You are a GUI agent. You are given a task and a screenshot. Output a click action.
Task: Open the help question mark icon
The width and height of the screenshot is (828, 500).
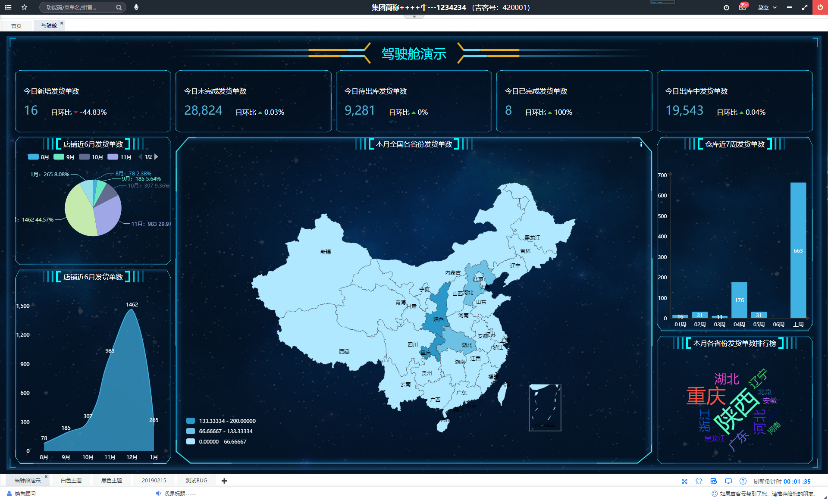[x=743, y=481]
